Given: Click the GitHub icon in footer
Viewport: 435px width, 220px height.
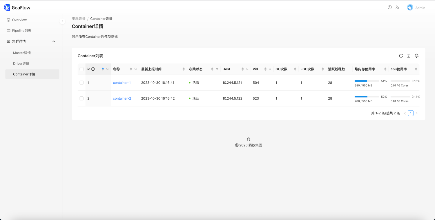Looking at the screenshot, I should pyautogui.click(x=249, y=139).
